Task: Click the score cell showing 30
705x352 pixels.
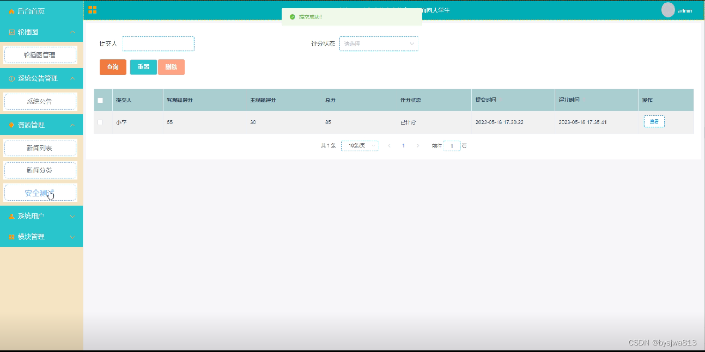Action: click(x=253, y=122)
